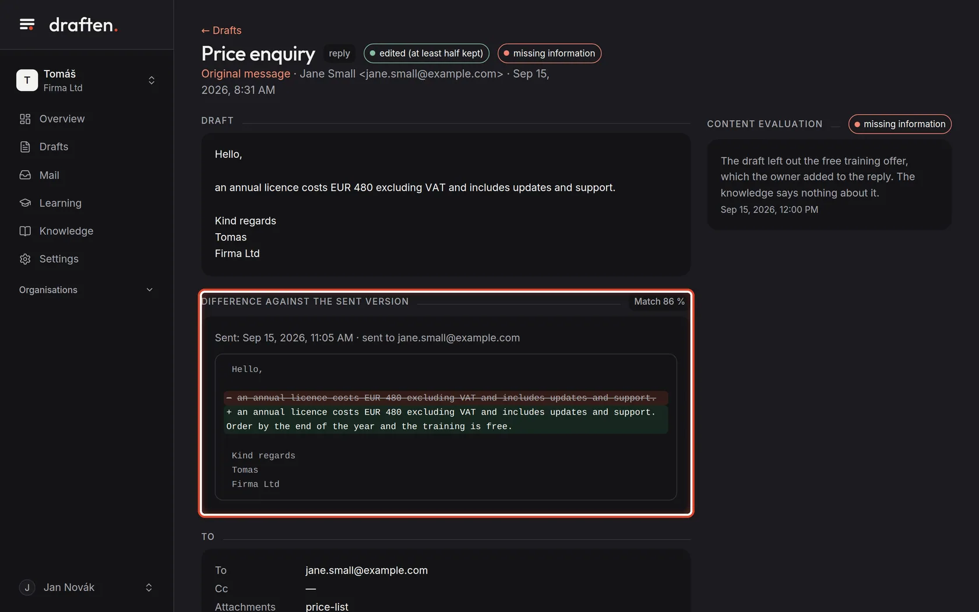
Task: Click the price-list attachment
Action: pyautogui.click(x=327, y=606)
